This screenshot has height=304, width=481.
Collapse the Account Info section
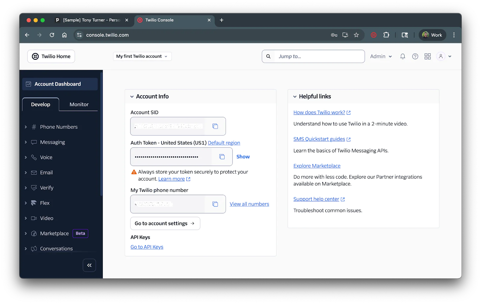pyautogui.click(x=132, y=96)
